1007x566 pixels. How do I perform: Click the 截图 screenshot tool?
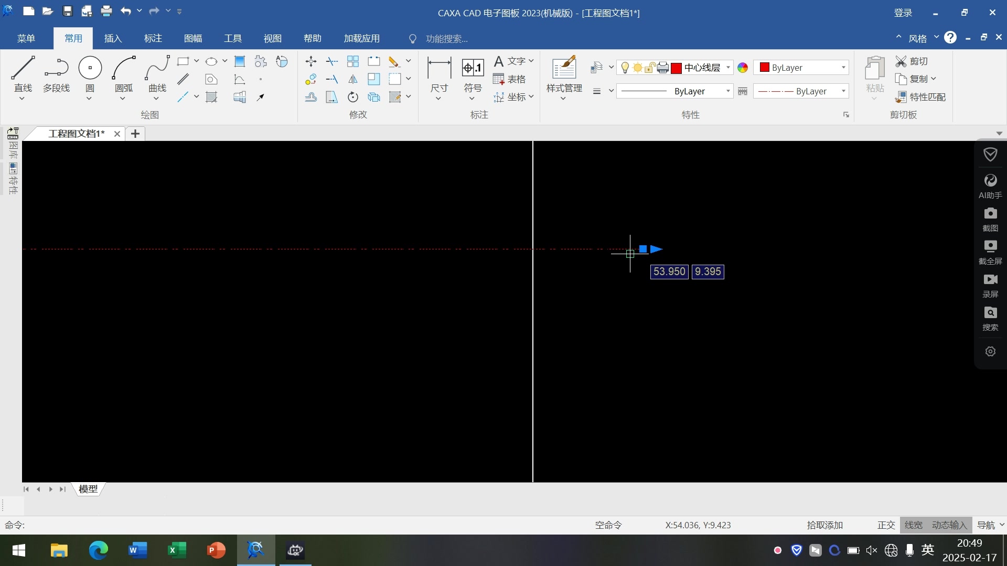coord(990,220)
